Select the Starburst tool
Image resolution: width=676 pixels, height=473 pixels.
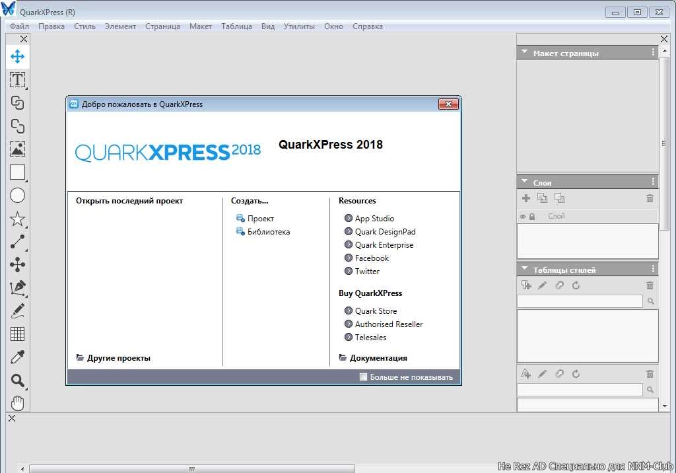click(x=17, y=219)
